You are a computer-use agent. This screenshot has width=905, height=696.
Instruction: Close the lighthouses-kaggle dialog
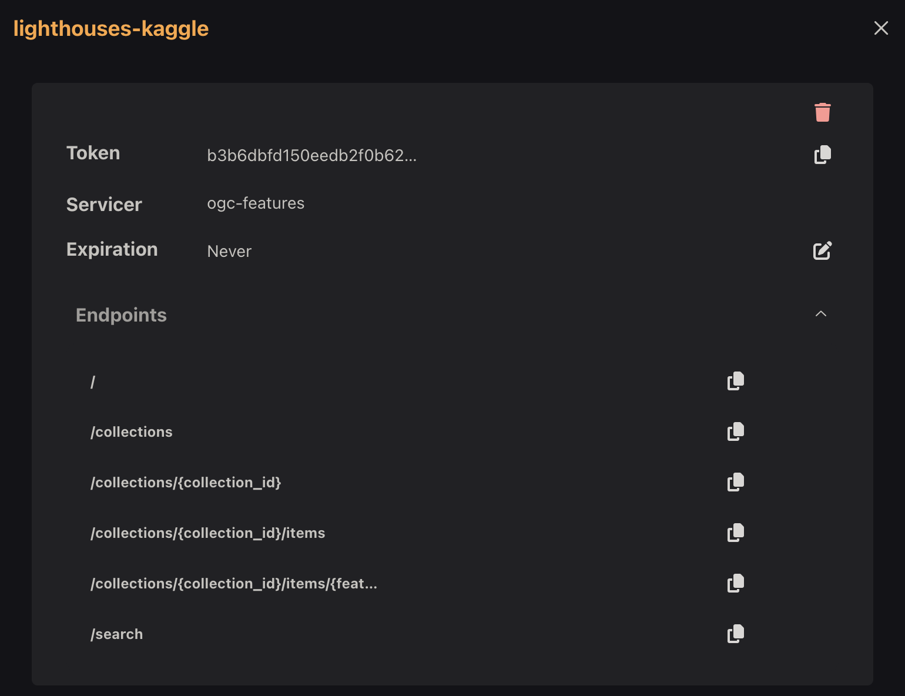pyautogui.click(x=881, y=28)
